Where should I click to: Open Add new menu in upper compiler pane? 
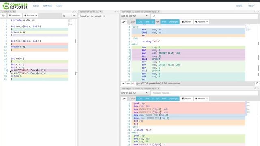tap(201, 22)
